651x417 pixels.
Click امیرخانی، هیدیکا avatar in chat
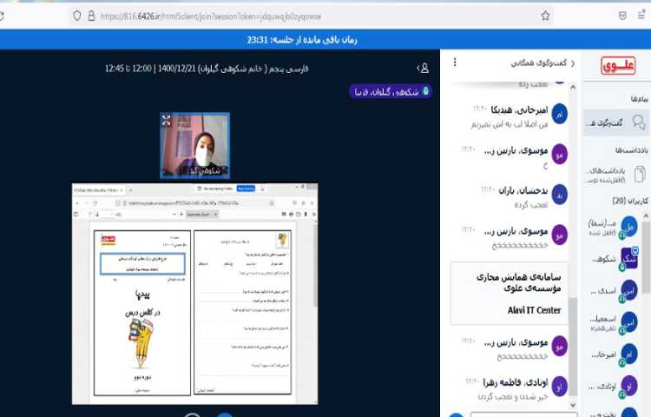pos(560,114)
